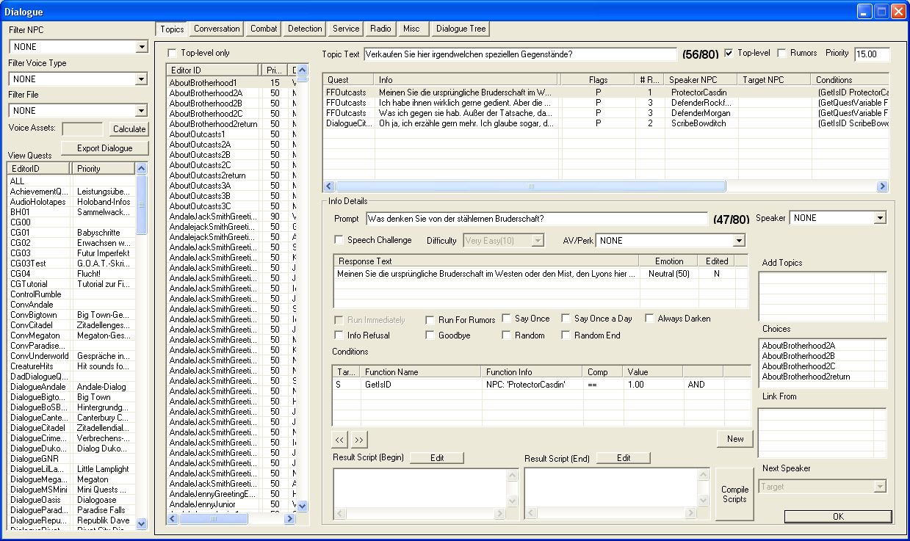The height and width of the screenshot is (541, 910).
Task: Click the Speaker NPC column header
Action: (701, 79)
